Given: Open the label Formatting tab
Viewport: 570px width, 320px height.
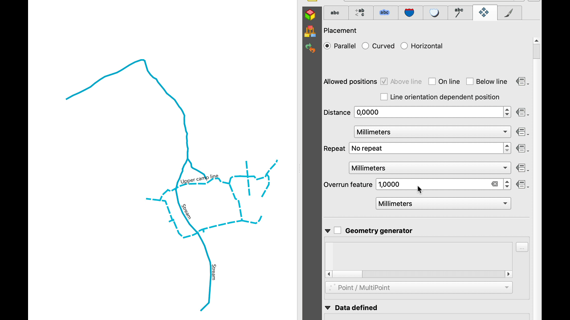Looking at the screenshot, I should pos(360,12).
